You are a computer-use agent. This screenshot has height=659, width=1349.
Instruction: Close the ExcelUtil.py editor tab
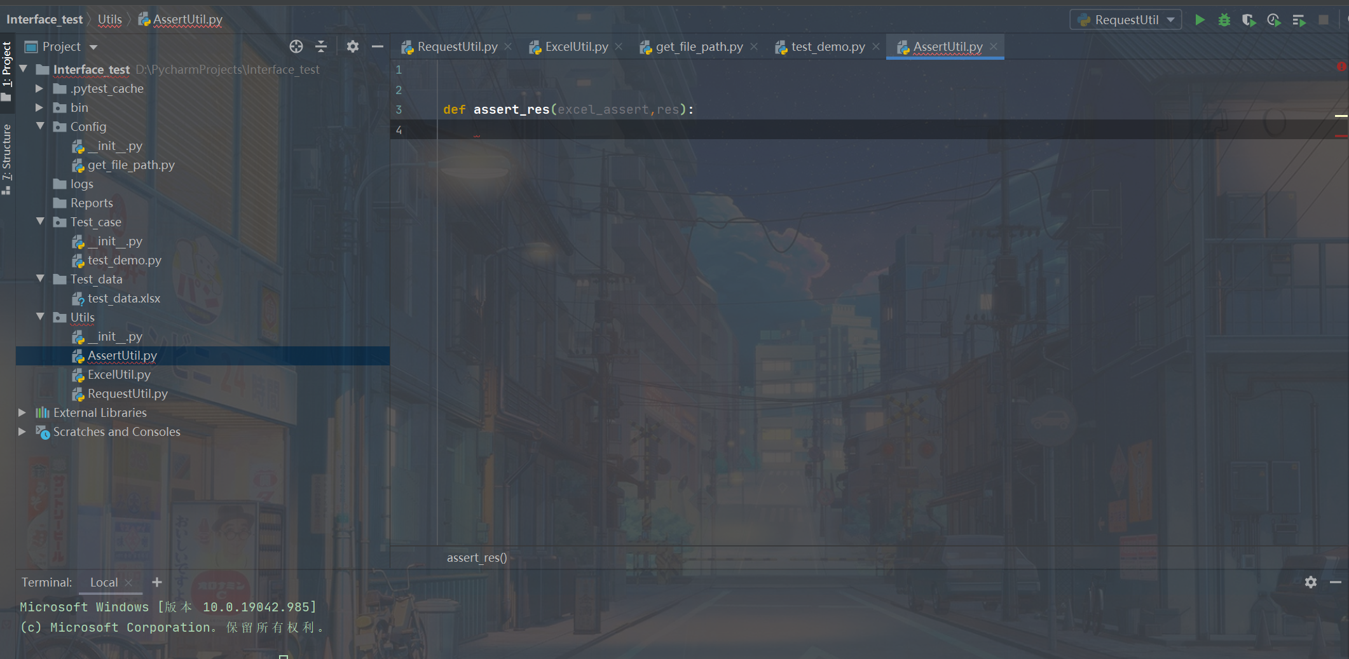tap(619, 46)
